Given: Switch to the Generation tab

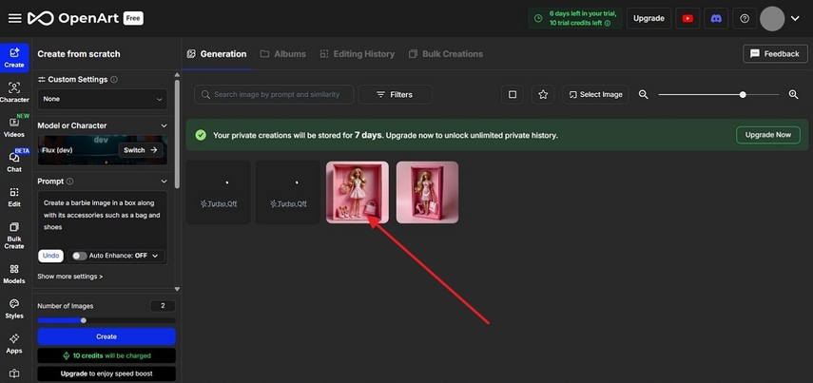Looking at the screenshot, I should pos(216,54).
